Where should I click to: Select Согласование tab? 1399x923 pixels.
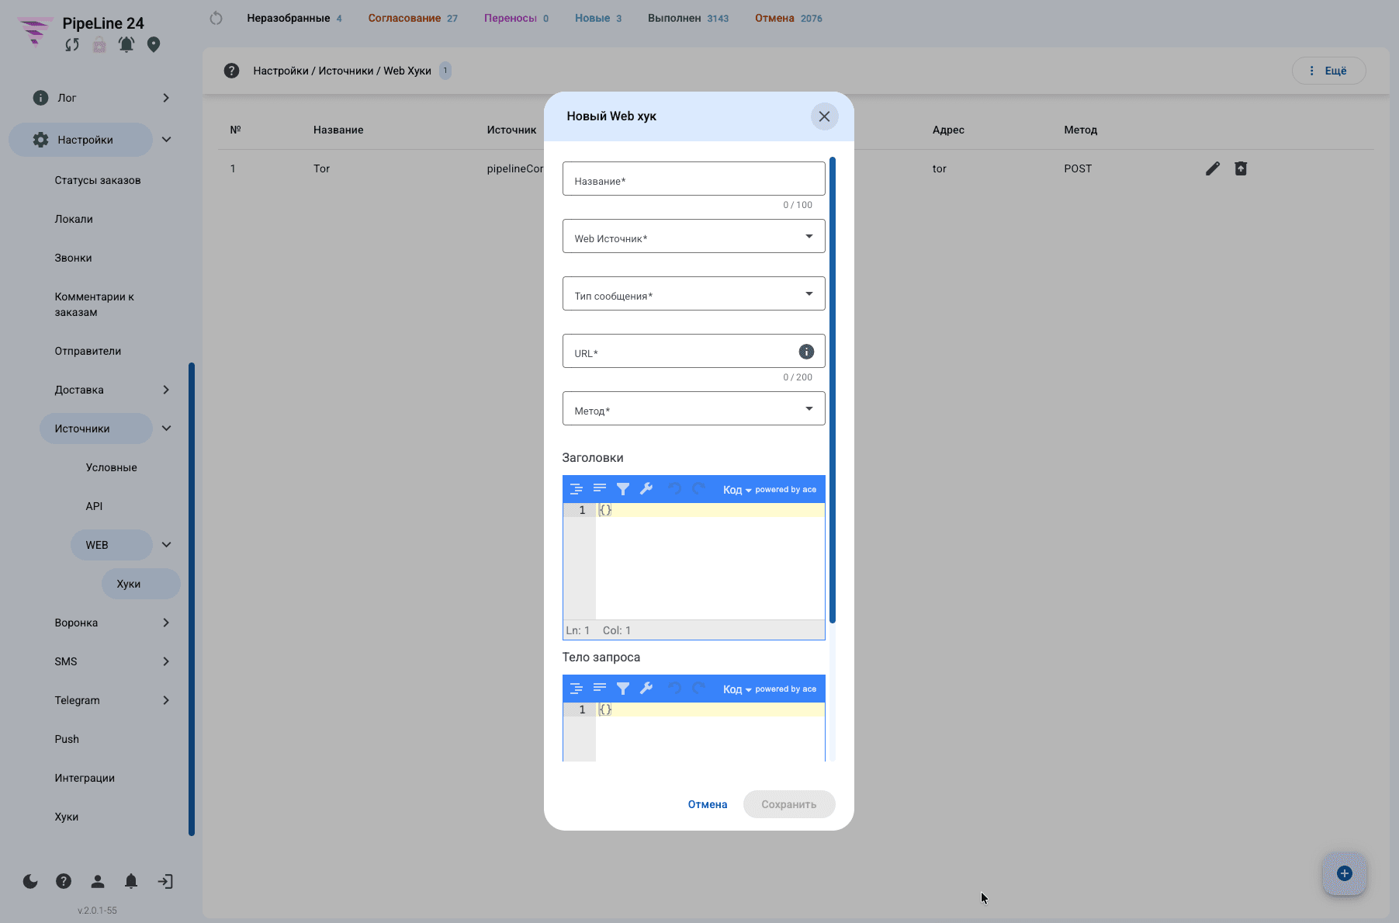(413, 18)
